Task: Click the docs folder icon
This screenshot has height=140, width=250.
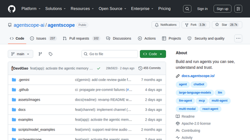Action: tap(14, 110)
